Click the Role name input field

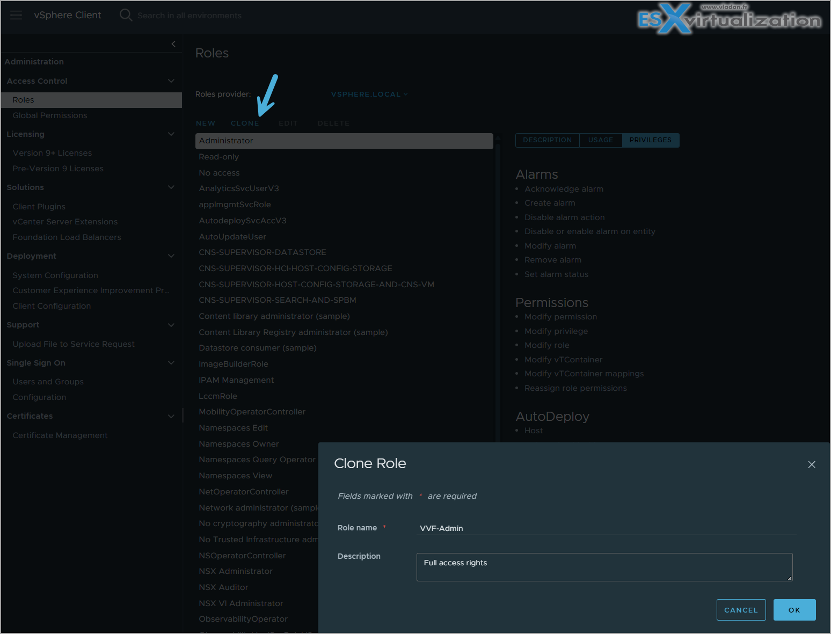coord(606,528)
